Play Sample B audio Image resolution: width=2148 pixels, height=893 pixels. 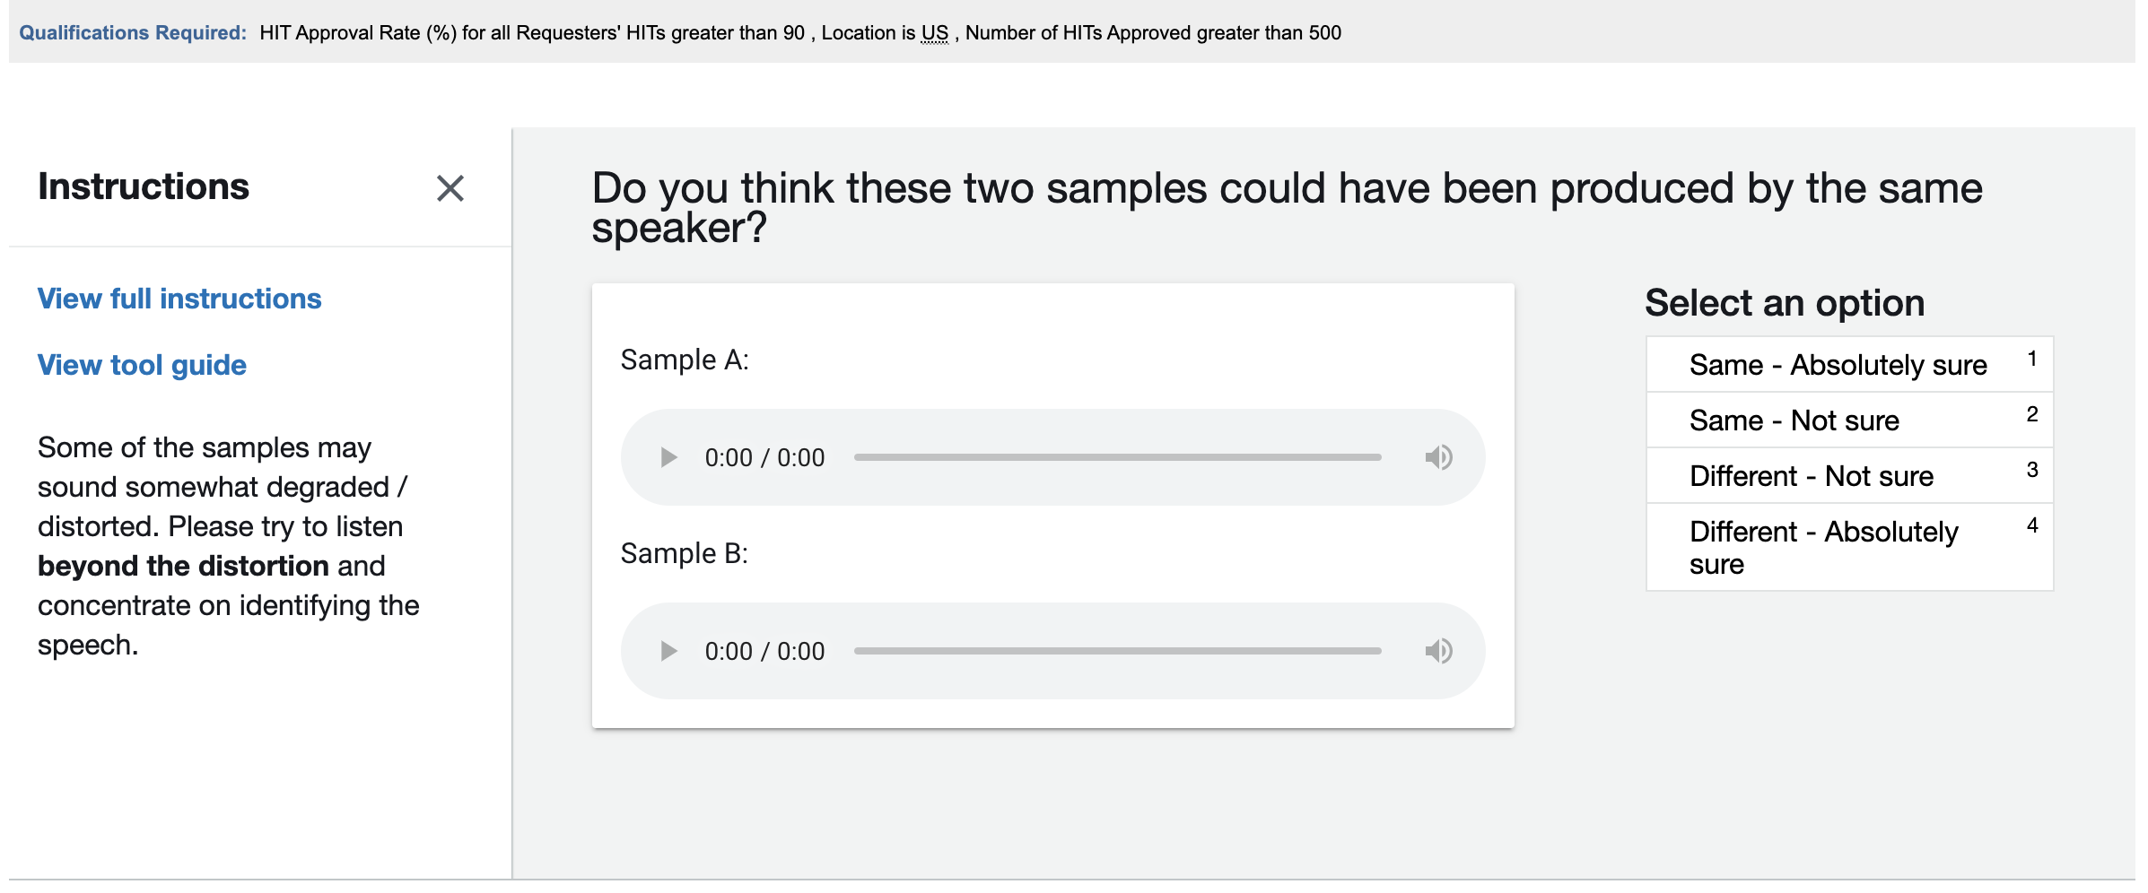point(668,651)
